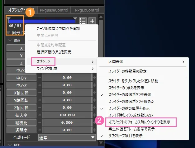Expand the 区間表示 submenu
Image resolution: width=195 pixels, height=148 pixels.
point(143,62)
